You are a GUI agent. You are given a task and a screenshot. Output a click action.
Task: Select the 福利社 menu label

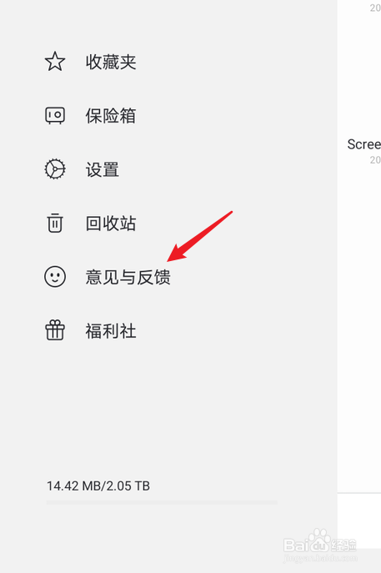pyautogui.click(x=111, y=331)
